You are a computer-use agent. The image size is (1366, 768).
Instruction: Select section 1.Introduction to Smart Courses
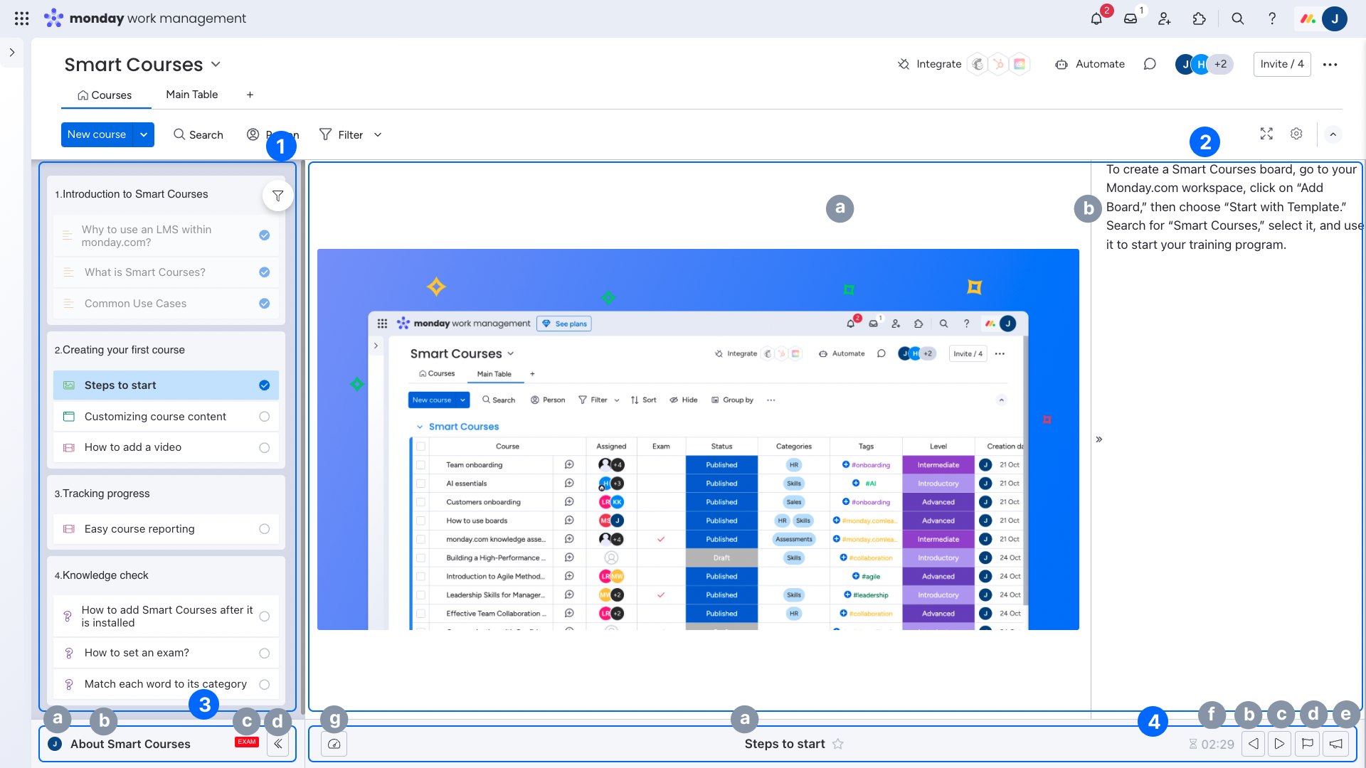coord(132,194)
